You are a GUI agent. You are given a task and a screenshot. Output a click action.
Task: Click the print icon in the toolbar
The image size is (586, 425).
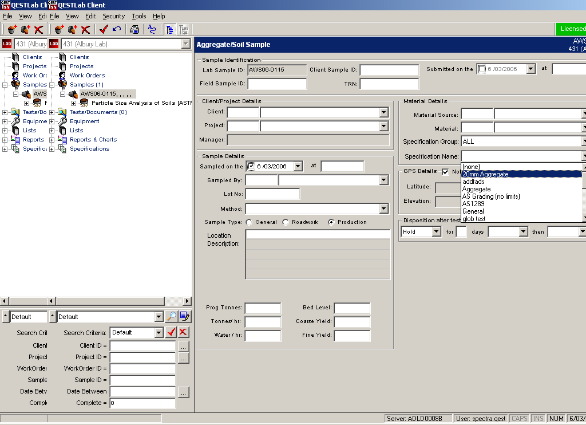(134, 29)
